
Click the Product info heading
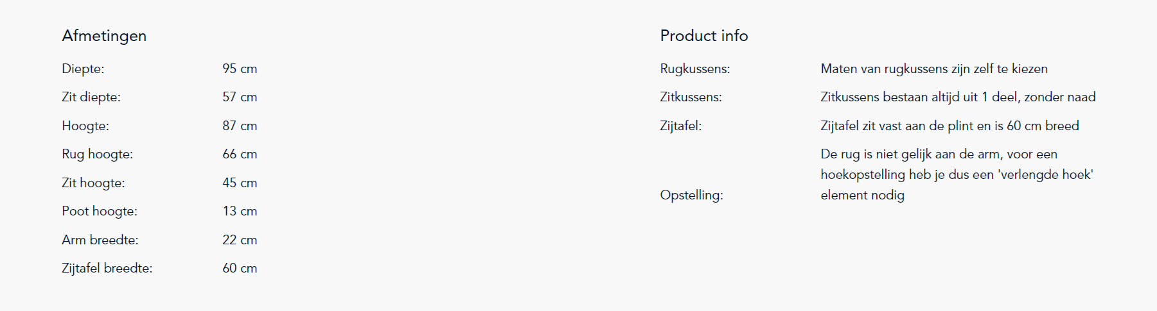(704, 36)
